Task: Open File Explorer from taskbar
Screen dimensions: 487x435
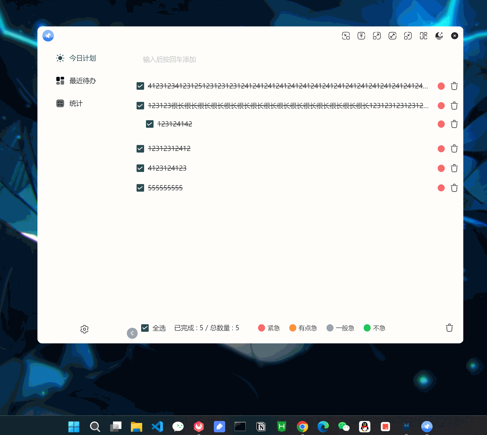Action: pos(137,427)
